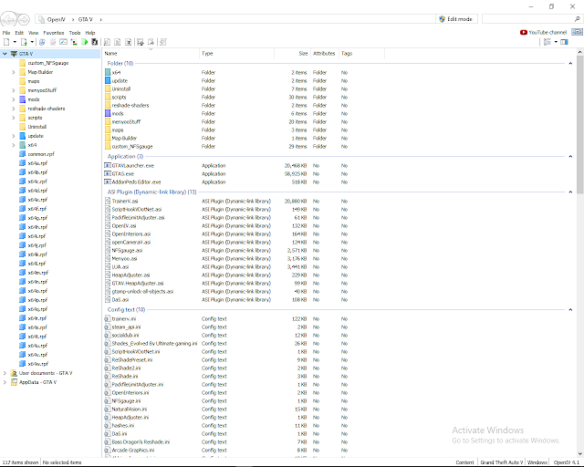584x467 pixels.
Task: Open the dropdown arrow beside the Import icon
Action: point(32,42)
